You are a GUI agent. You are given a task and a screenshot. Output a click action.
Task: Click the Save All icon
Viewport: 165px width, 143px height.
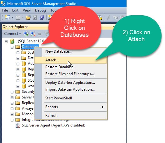[42, 17]
